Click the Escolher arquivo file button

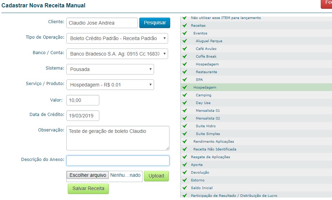pyautogui.click(x=88, y=175)
